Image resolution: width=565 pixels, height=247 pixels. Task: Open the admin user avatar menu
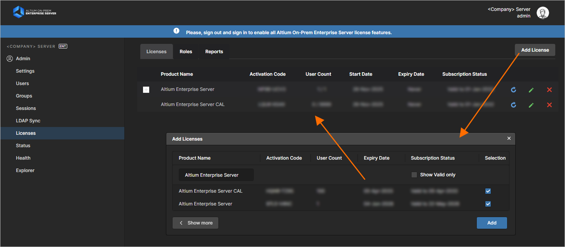(542, 13)
